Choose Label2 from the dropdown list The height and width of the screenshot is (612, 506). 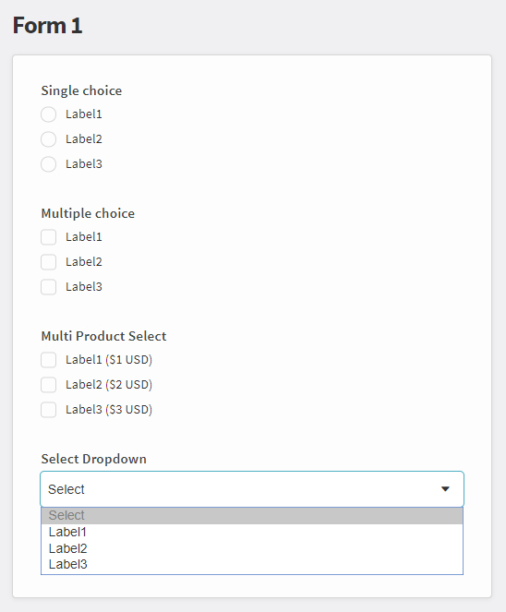tap(252, 548)
